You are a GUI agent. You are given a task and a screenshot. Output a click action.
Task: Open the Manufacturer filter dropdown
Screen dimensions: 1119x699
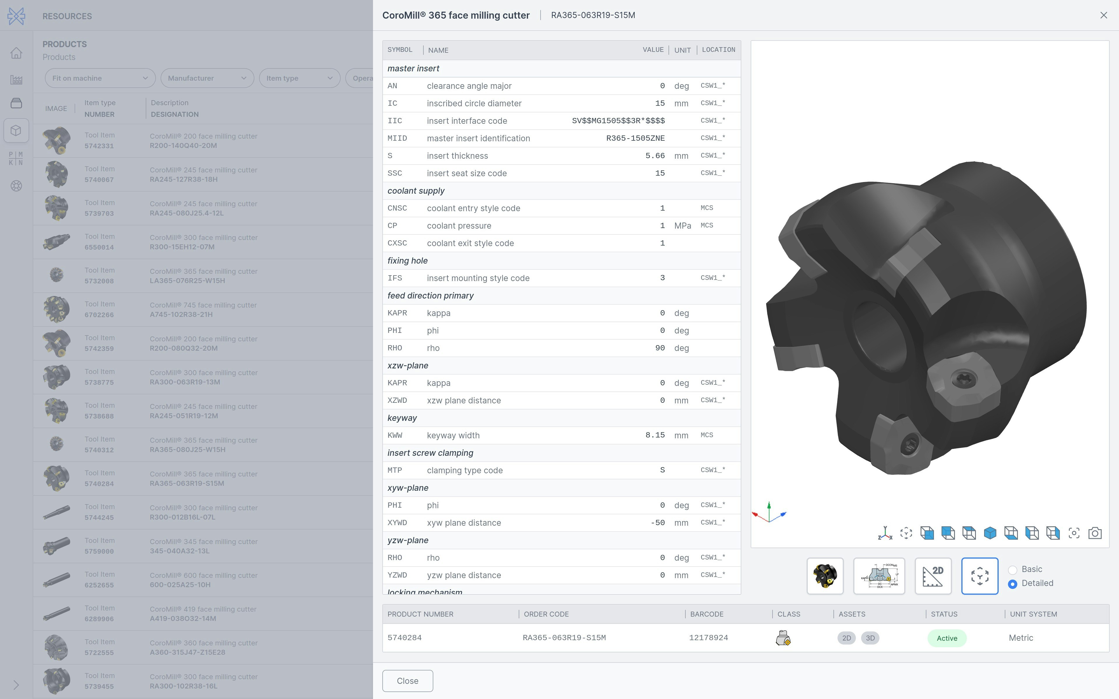207,78
